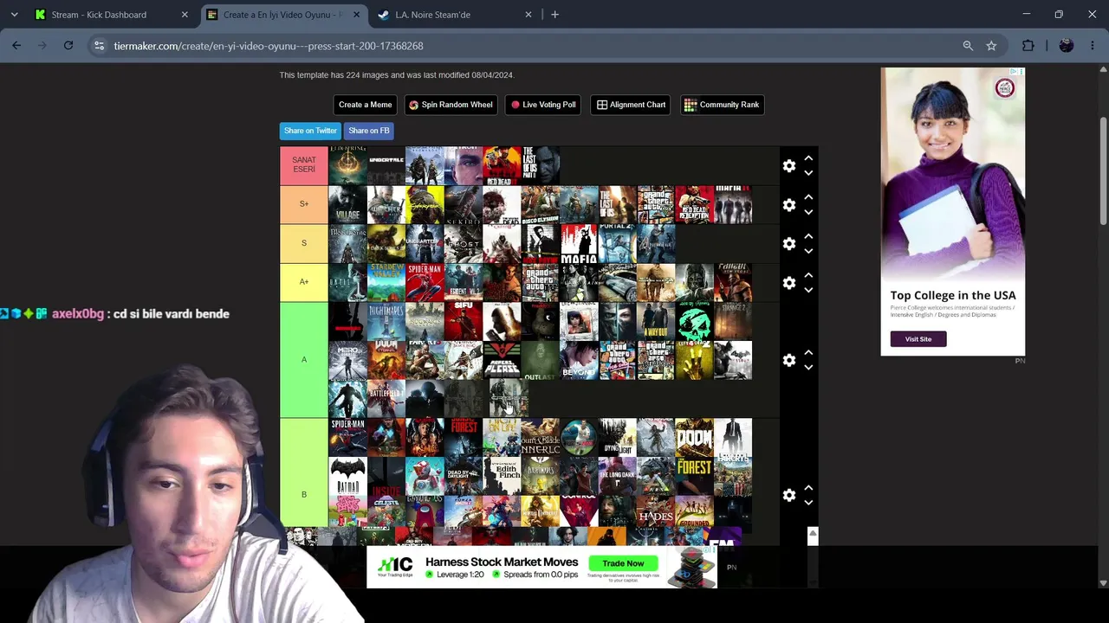Select the Portal 2 cover
This screenshot has width=1109, height=623.
[617, 243]
